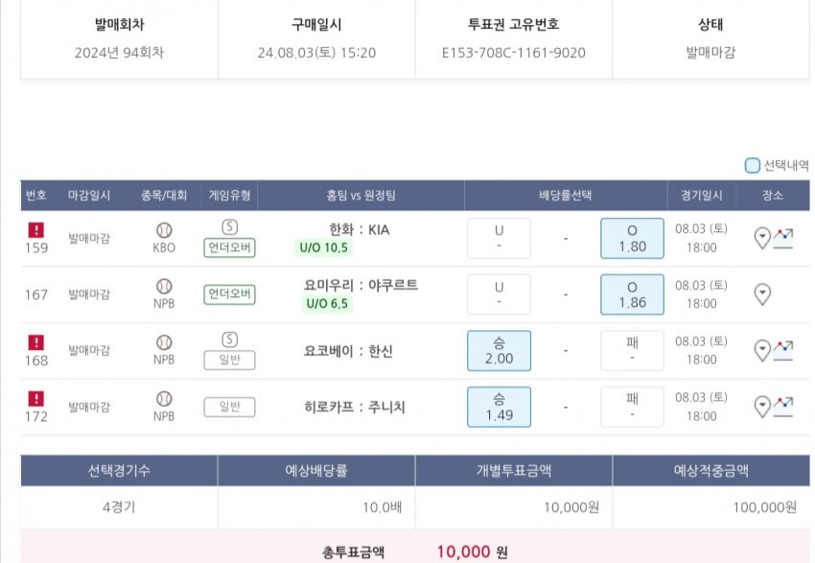
Task: Click the red alert icon for game 172
Action: (x=35, y=398)
